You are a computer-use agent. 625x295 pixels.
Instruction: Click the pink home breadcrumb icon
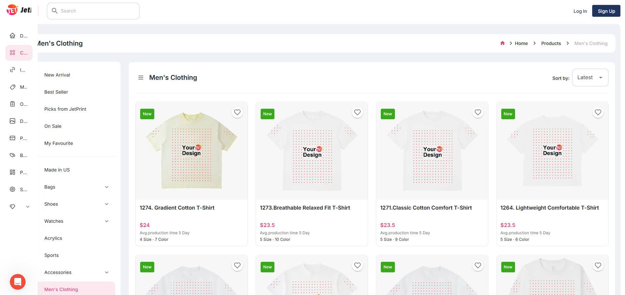point(502,43)
